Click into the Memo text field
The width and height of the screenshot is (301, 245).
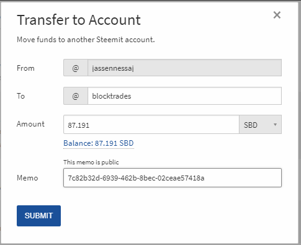tap(173, 178)
